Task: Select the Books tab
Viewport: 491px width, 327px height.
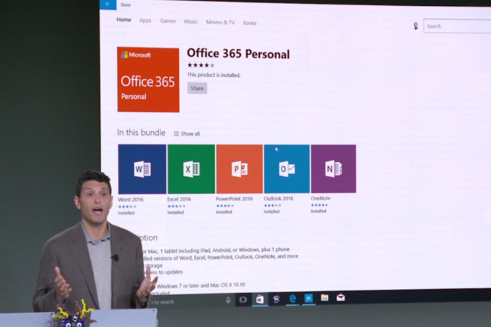Action: tap(250, 23)
